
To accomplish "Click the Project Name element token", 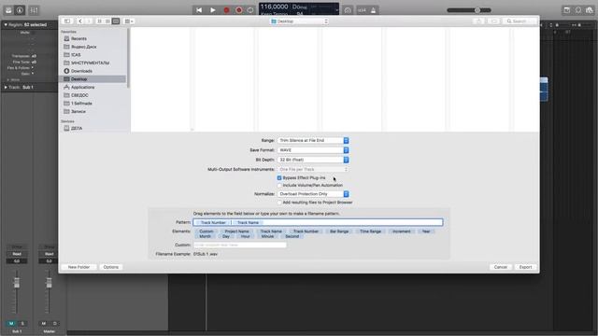I will [x=236, y=231].
